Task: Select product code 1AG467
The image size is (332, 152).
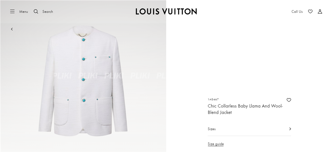Action: (213, 99)
